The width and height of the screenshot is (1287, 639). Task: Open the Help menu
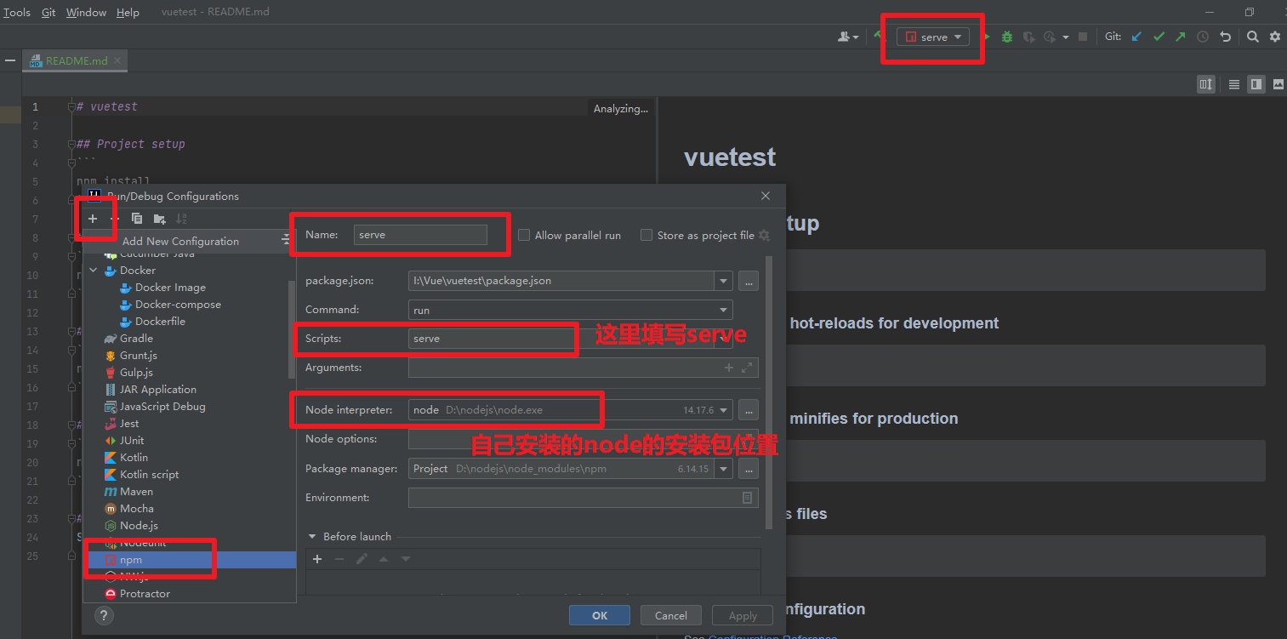(x=128, y=12)
